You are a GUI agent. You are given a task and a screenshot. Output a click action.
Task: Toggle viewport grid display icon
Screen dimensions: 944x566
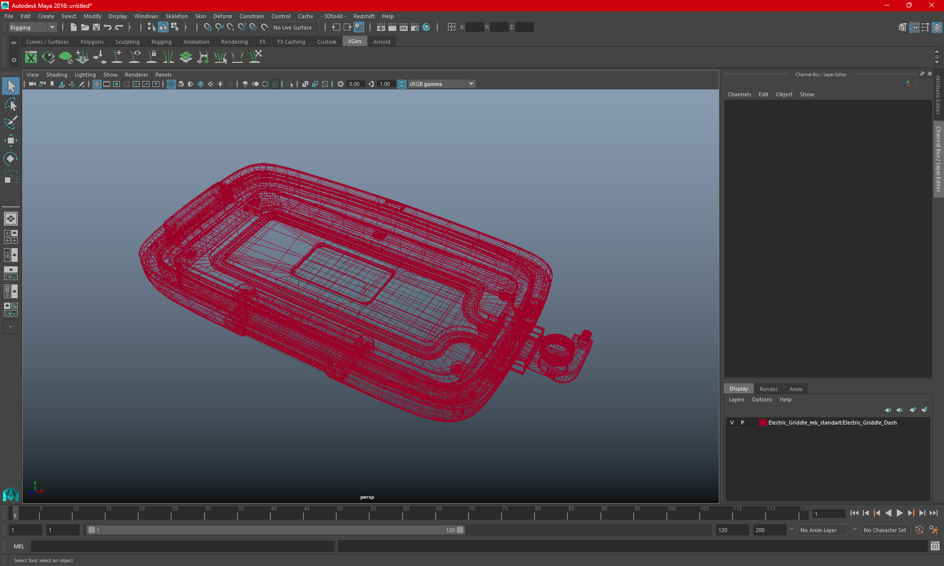point(97,84)
